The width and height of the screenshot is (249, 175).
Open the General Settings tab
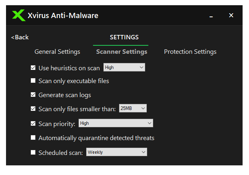[x=57, y=52]
